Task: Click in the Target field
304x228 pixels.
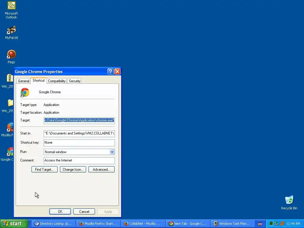Action: click(x=79, y=121)
